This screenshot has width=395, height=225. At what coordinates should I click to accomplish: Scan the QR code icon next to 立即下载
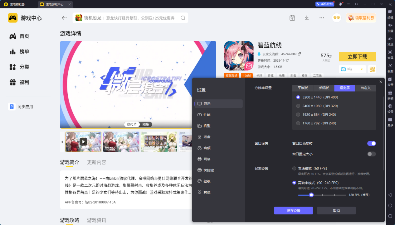click(372, 69)
